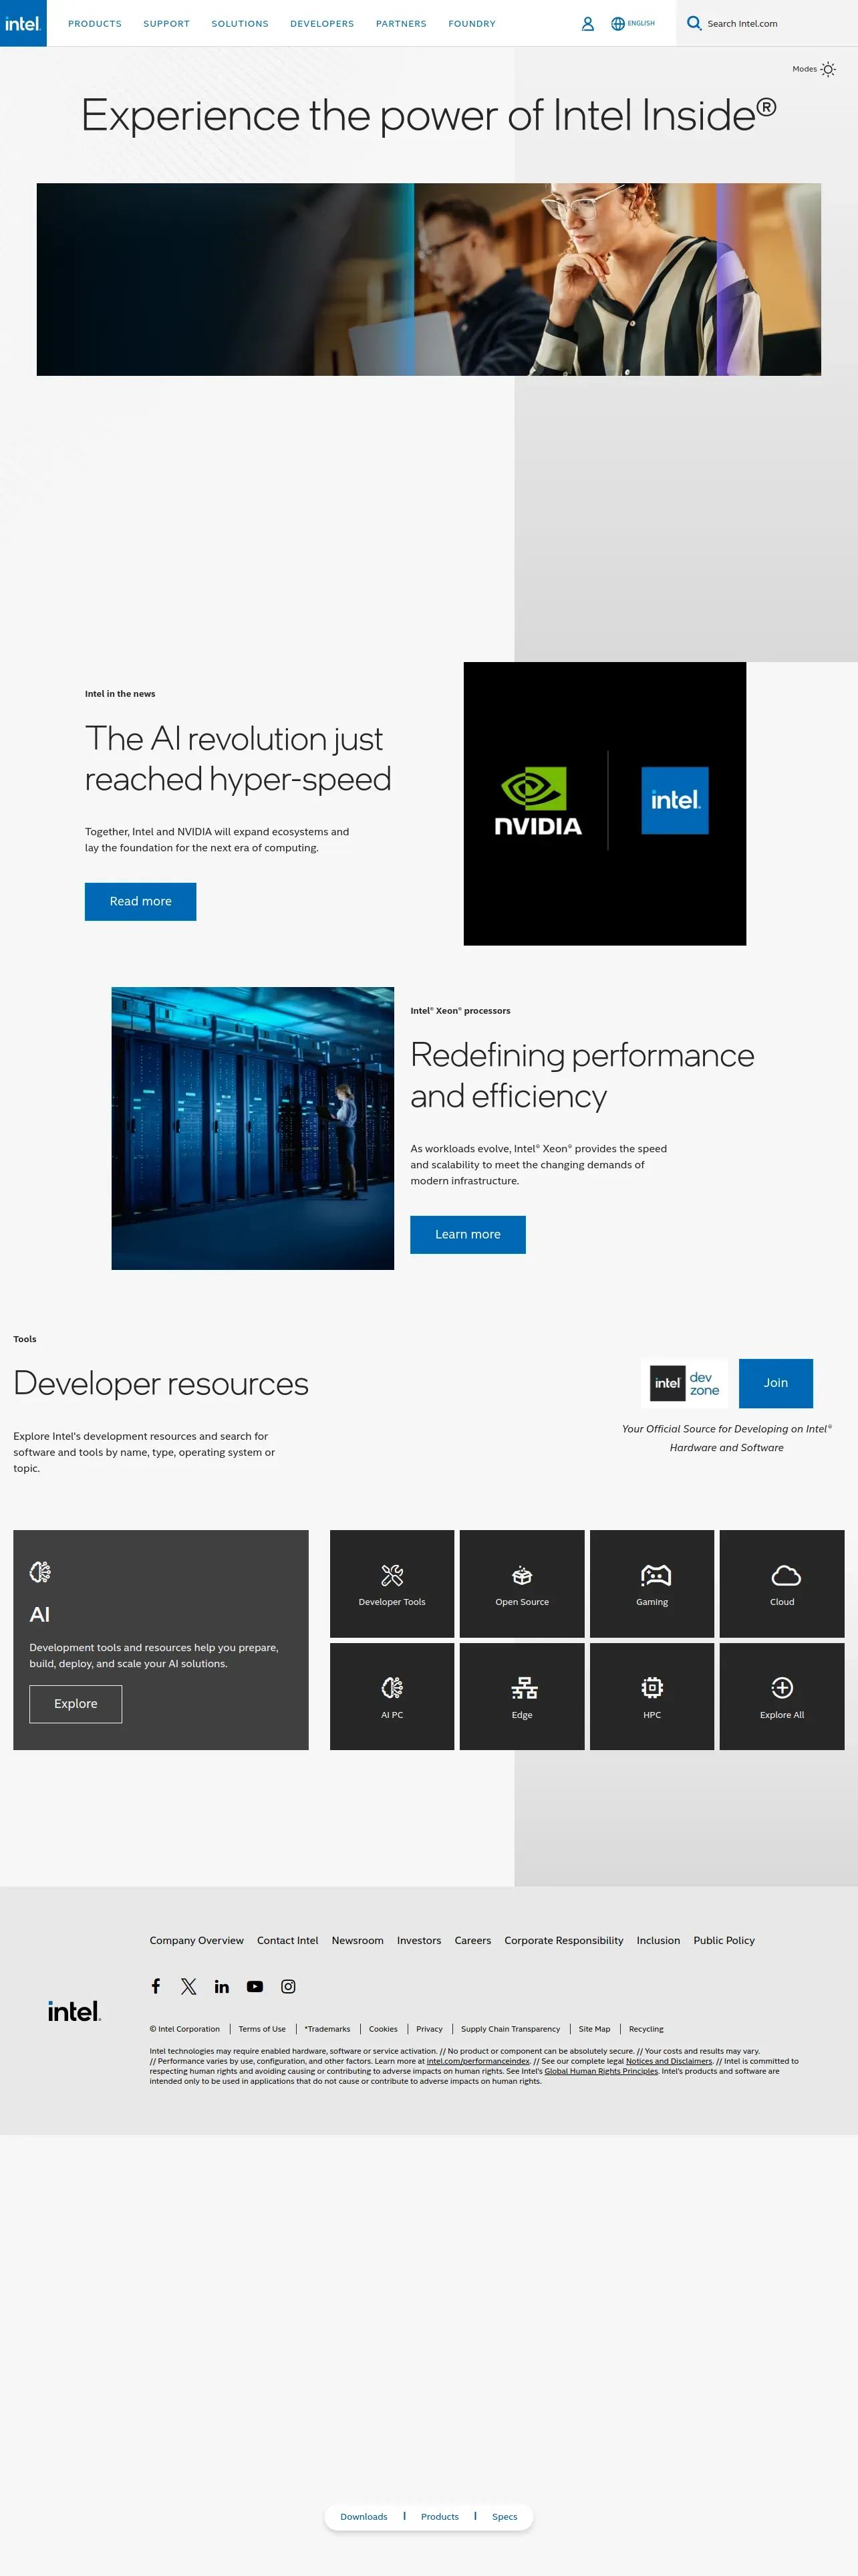858x2576 pixels.
Task: Open the Explore All plus tile
Action: click(x=782, y=1696)
